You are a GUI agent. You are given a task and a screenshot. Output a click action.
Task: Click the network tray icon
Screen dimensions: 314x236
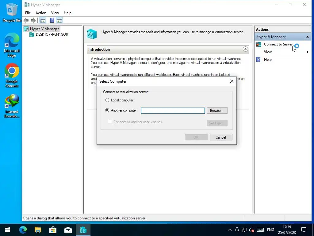click(244, 230)
